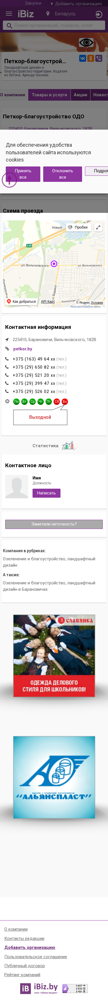Select the Пн weekday circle
Viewport: 108px width, 1002px height.
[16, 401]
